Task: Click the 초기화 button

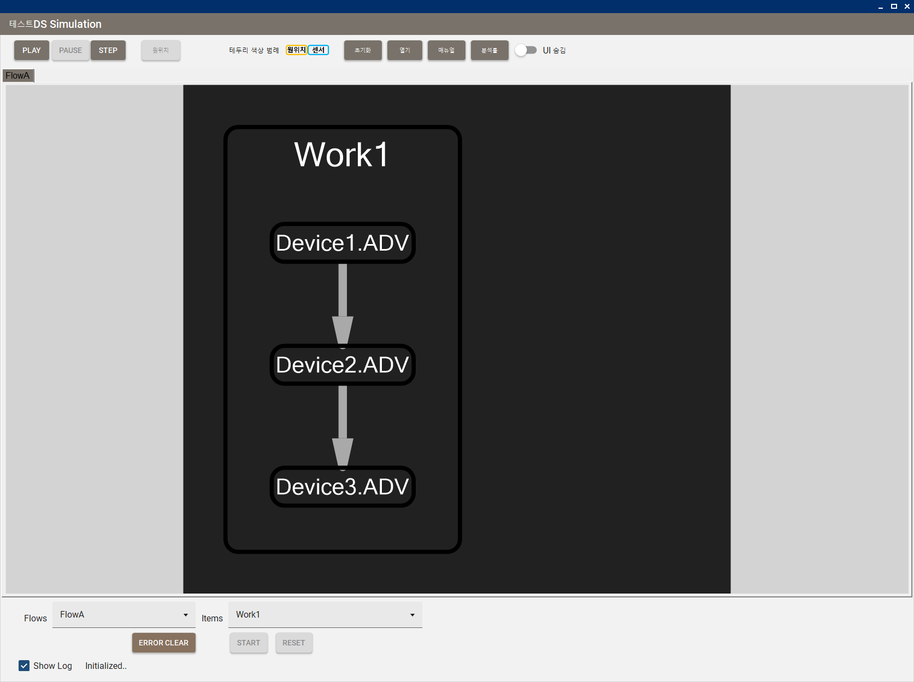Action: tap(363, 50)
